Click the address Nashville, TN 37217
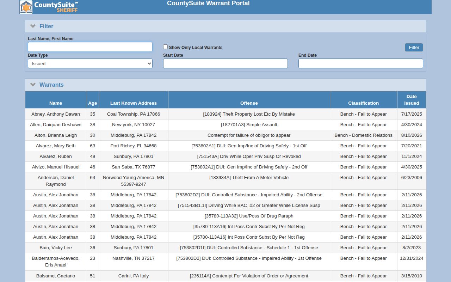The height and width of the screenshot is (282, 451). coord(134,258)
